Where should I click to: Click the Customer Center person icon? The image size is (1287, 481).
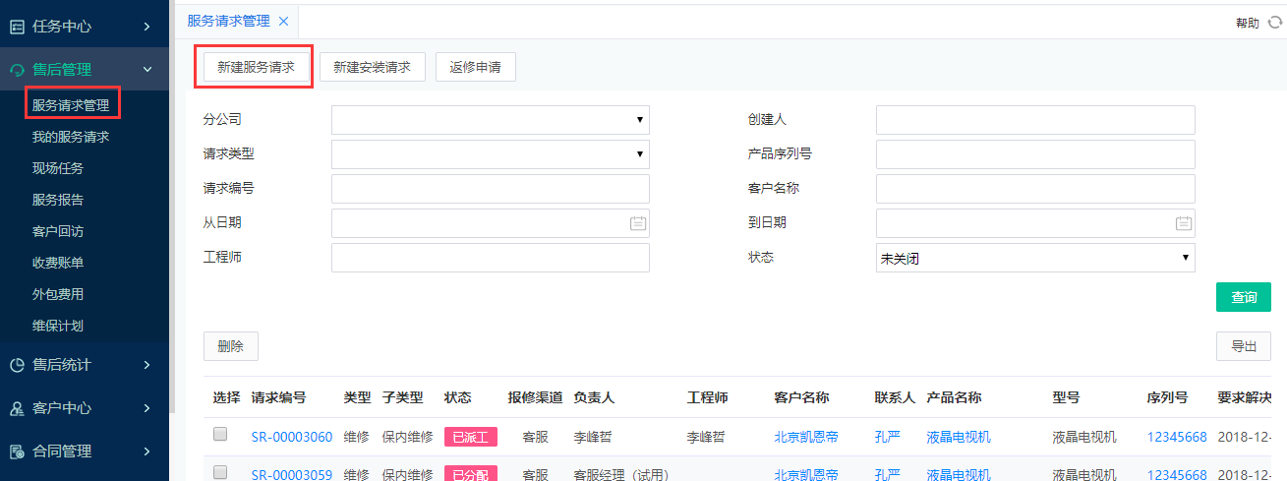pos(17,408)
